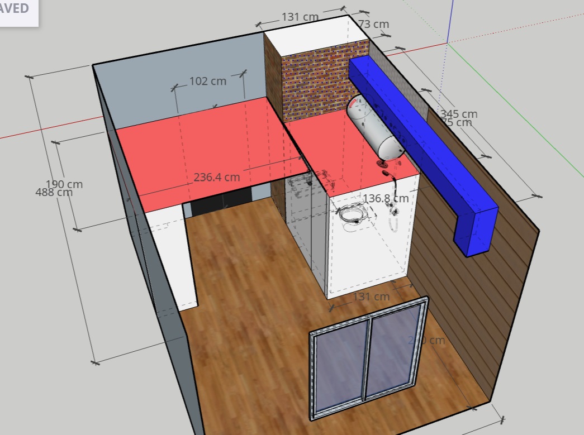Click the 73 cm dimension text

click(x=373, y=24)
